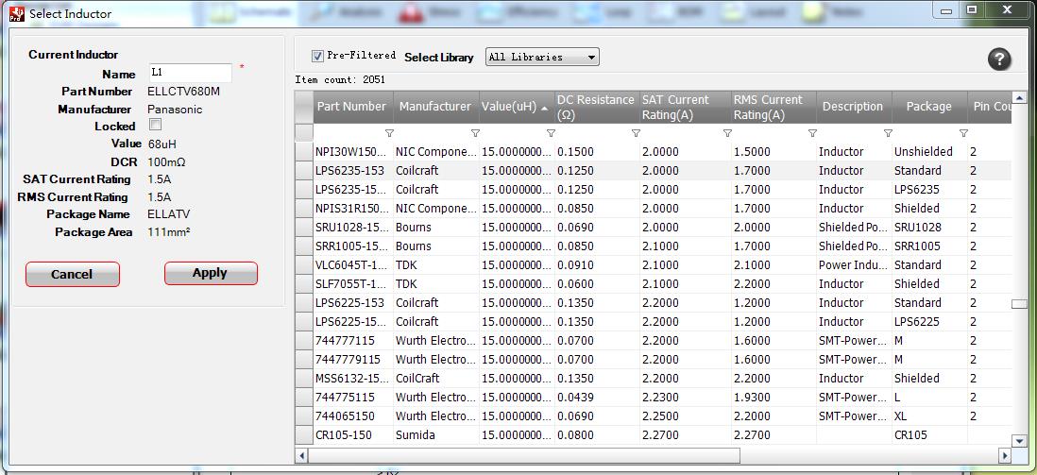Select part MSS6132-15... row

352,379
